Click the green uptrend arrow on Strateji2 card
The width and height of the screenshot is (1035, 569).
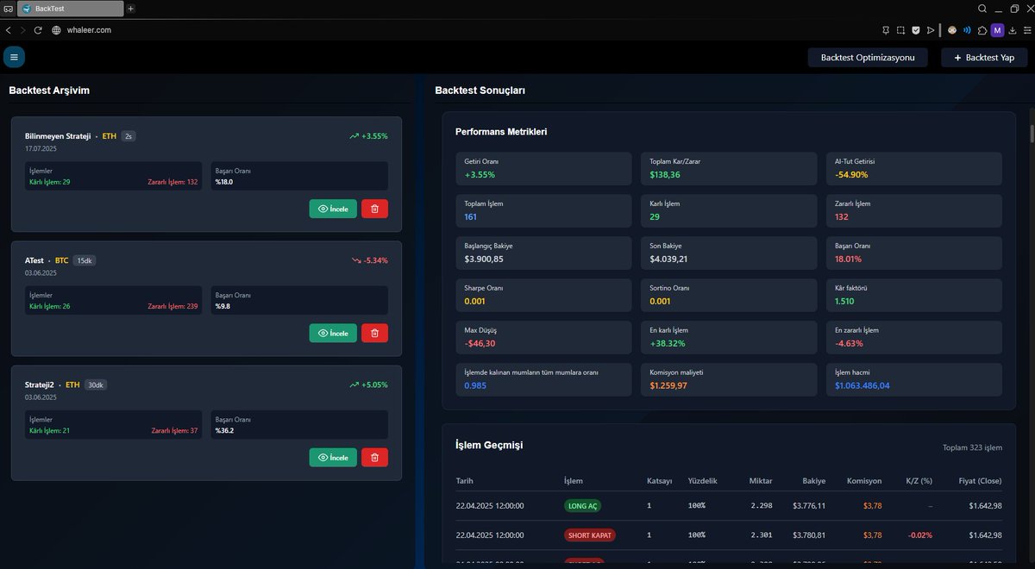coord(354,385)
